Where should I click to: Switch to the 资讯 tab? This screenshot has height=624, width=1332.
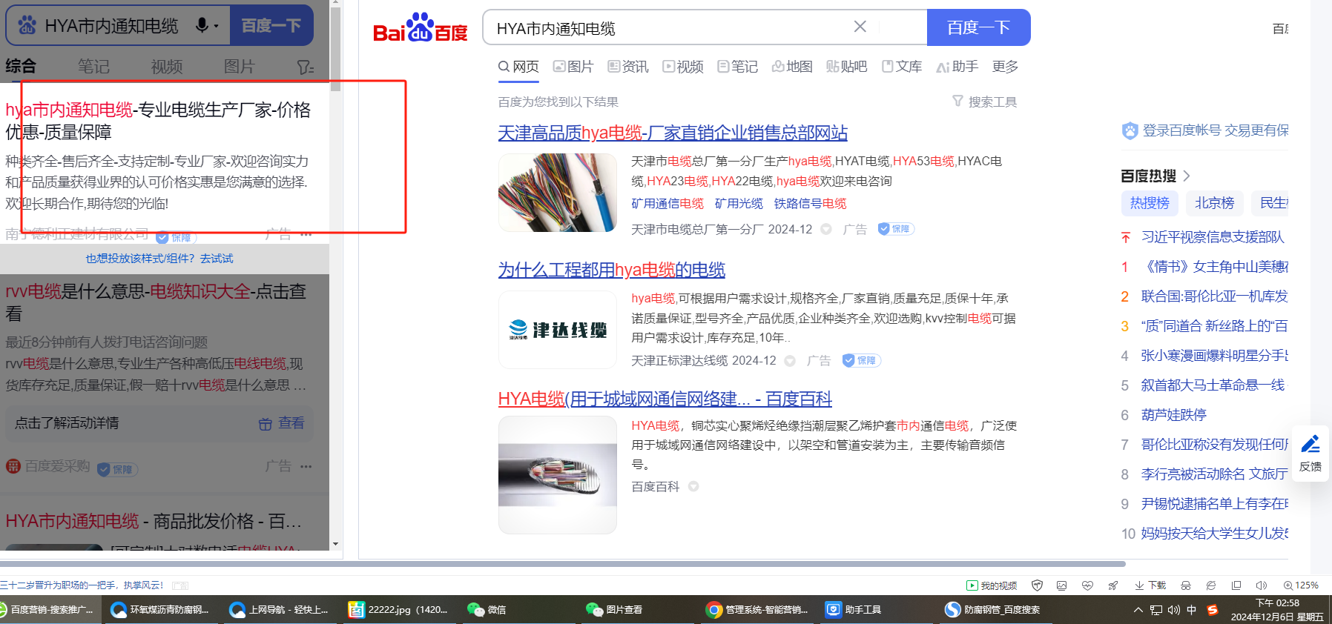pyautogui.click(x=628, y=67)
